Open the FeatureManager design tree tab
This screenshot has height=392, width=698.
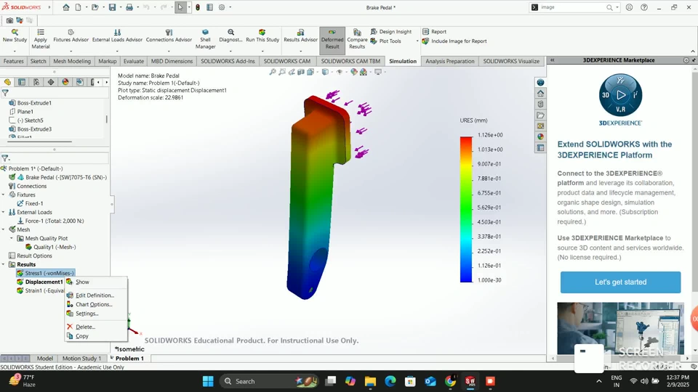[7, 82]
